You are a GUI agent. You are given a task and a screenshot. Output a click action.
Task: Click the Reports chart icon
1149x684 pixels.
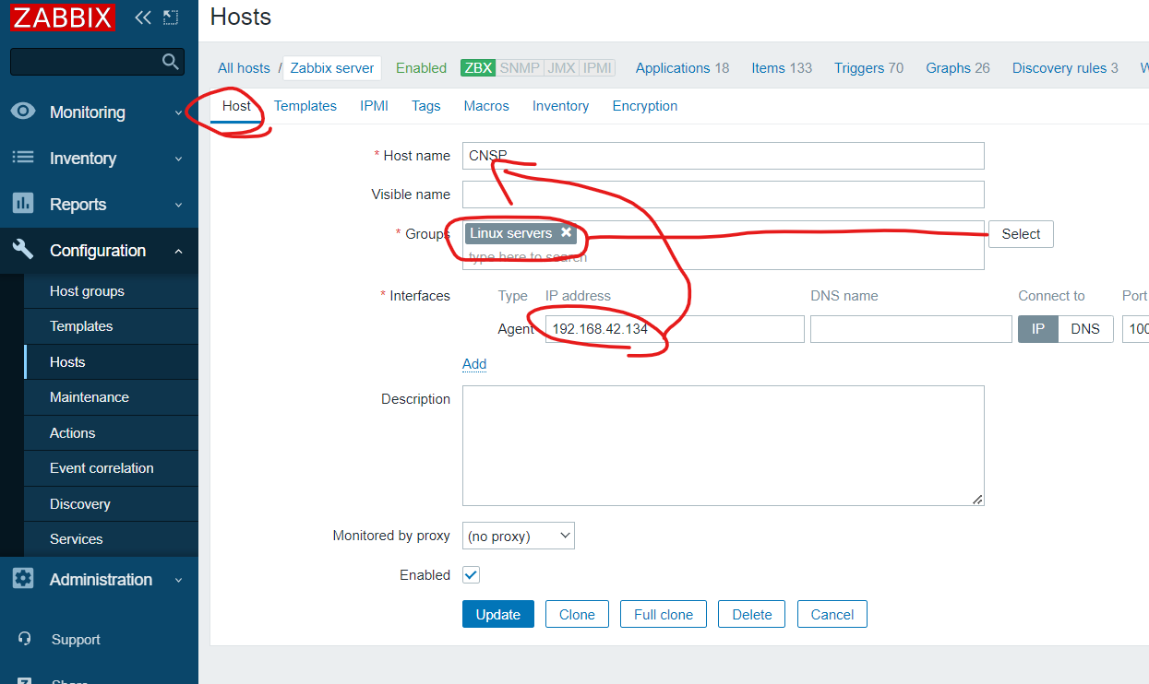click(x=23, y=204)
